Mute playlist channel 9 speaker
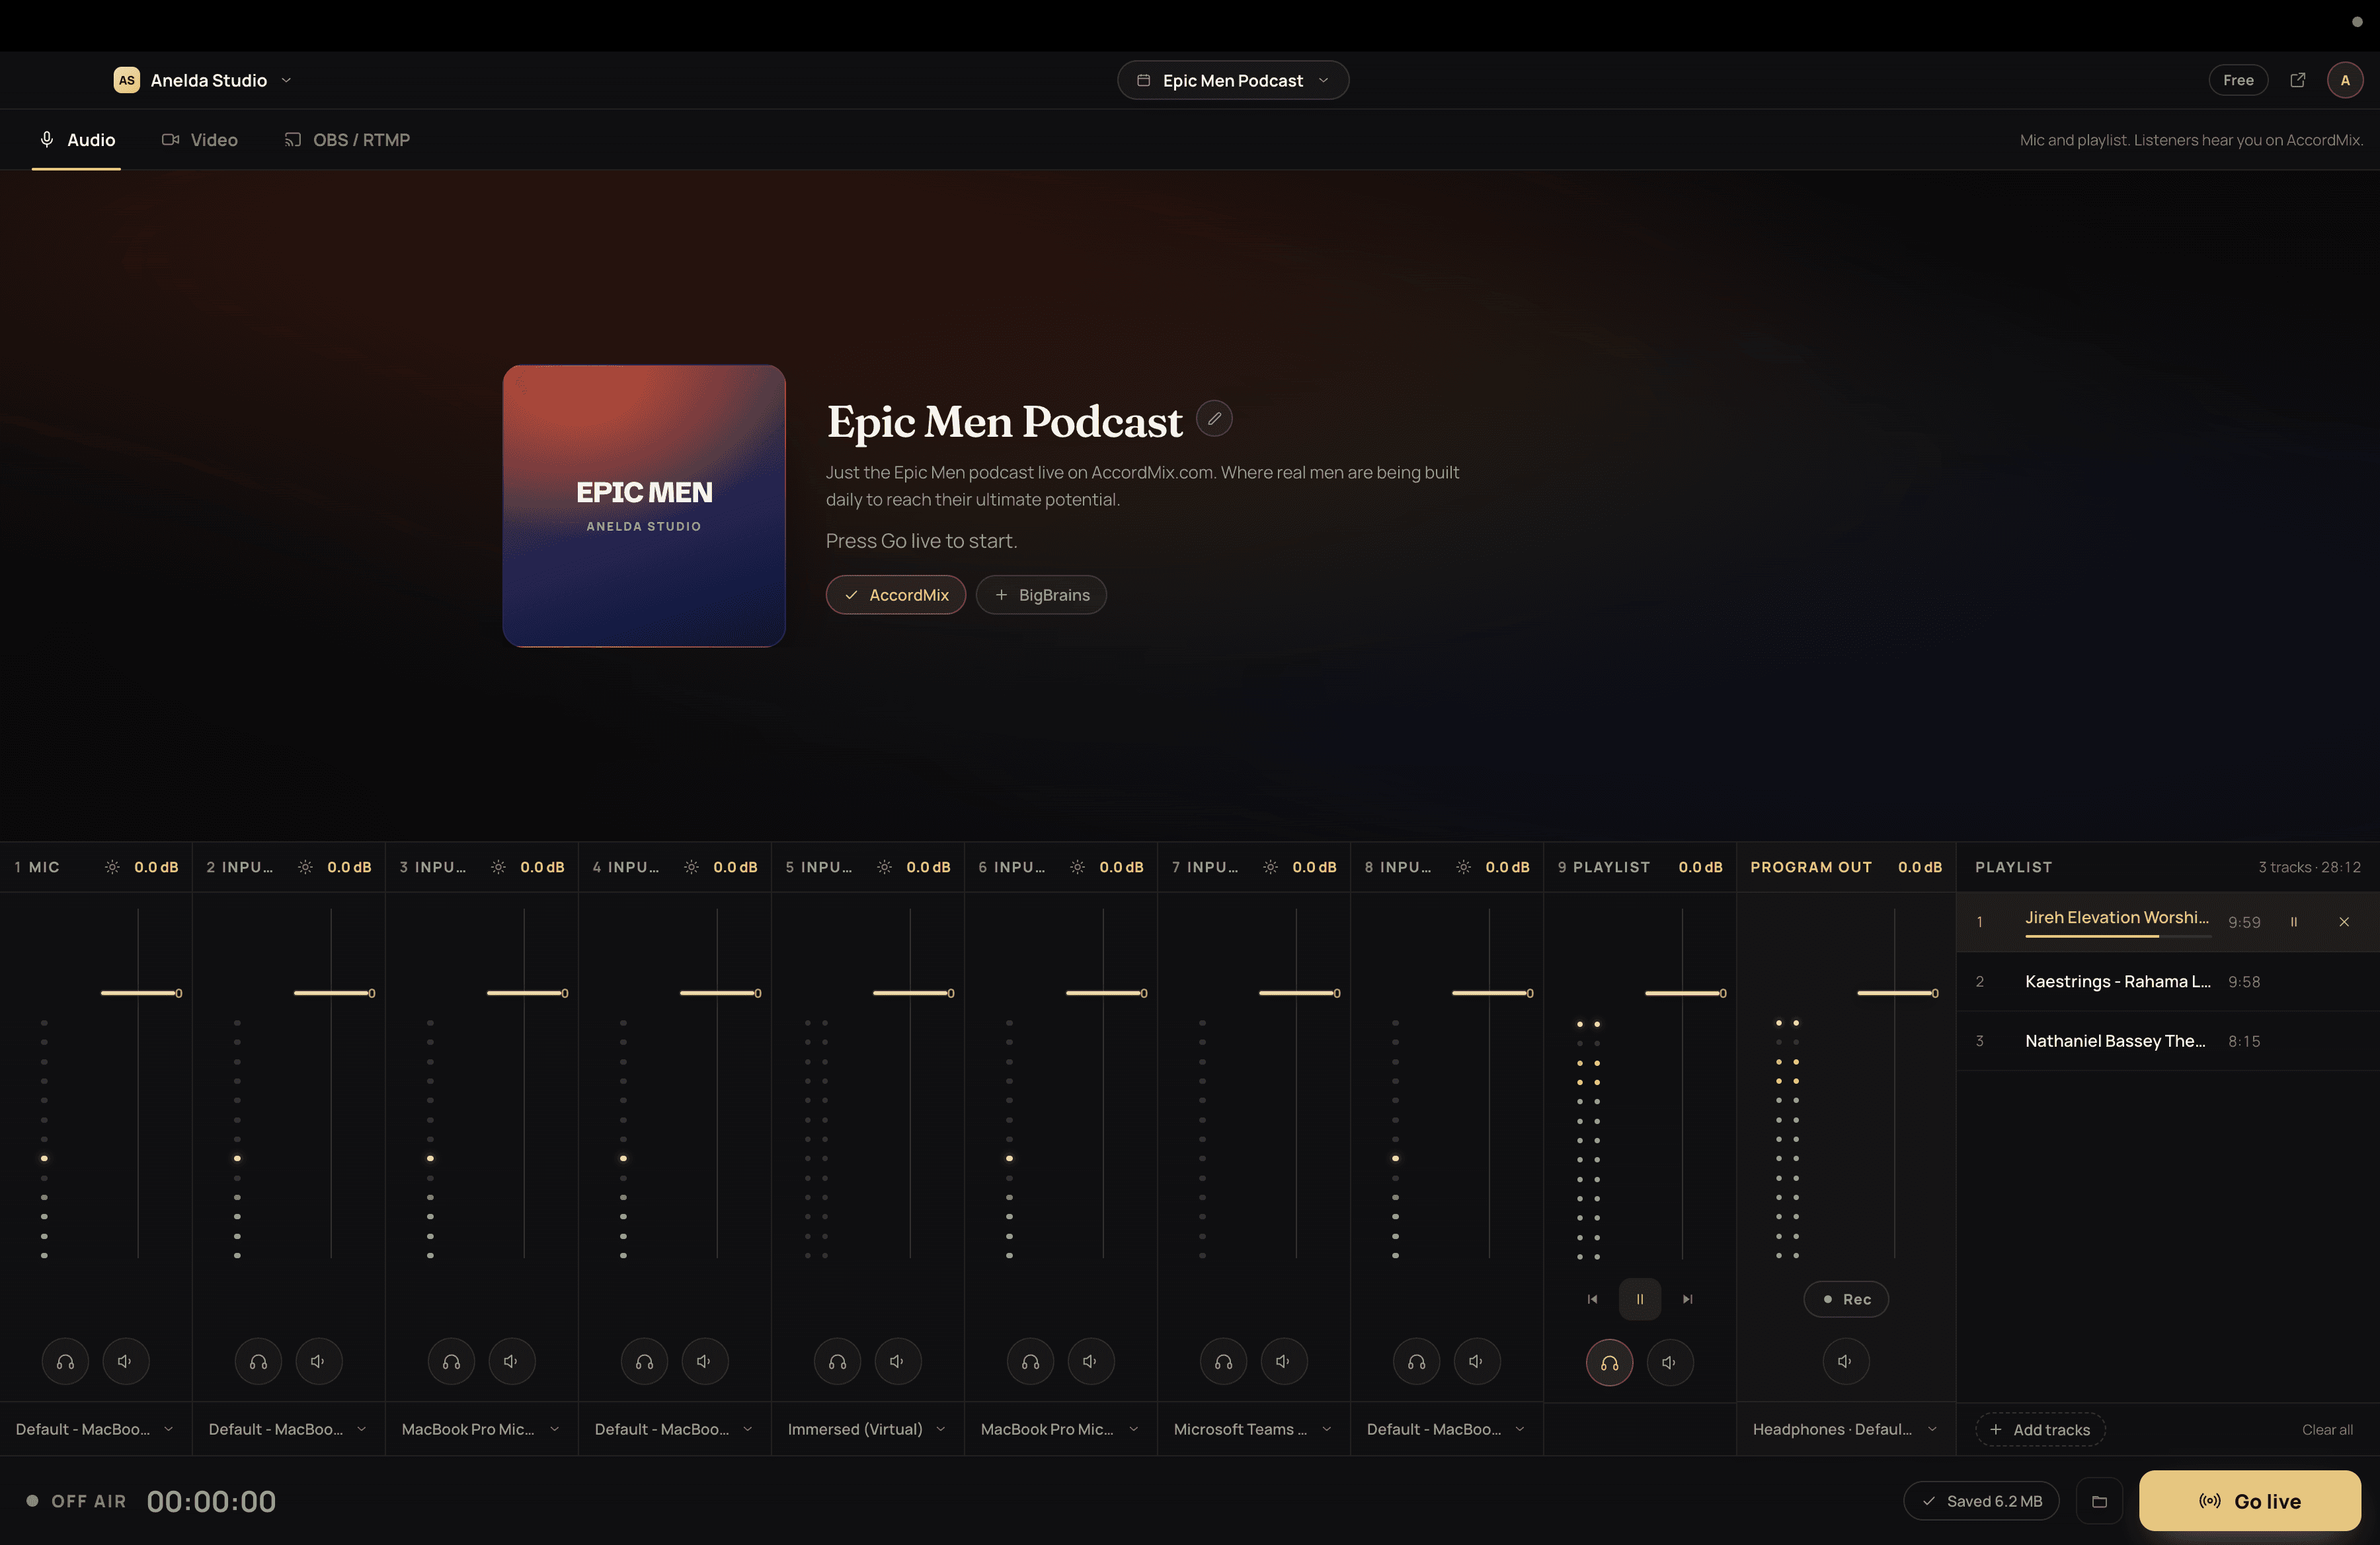 [x=1669, y=1362]
